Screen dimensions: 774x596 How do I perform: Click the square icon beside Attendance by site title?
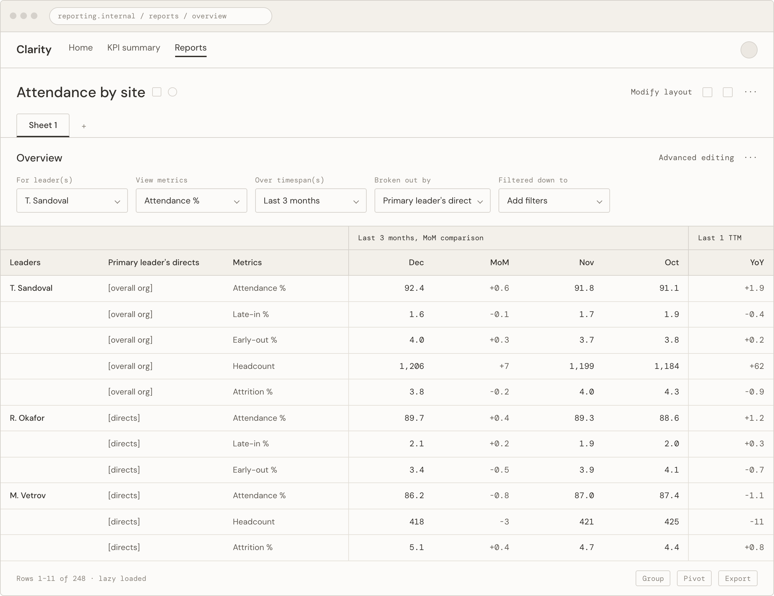pyautogui.click(x=157, y=92)
